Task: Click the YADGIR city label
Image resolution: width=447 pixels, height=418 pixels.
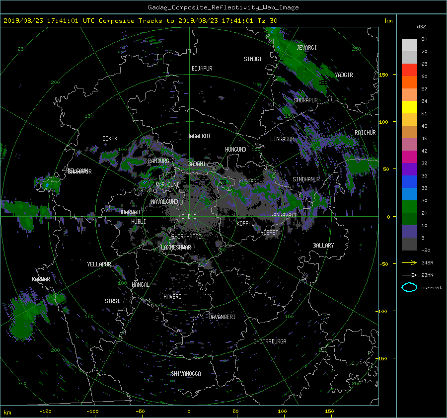Action: [x=344, y=75]
